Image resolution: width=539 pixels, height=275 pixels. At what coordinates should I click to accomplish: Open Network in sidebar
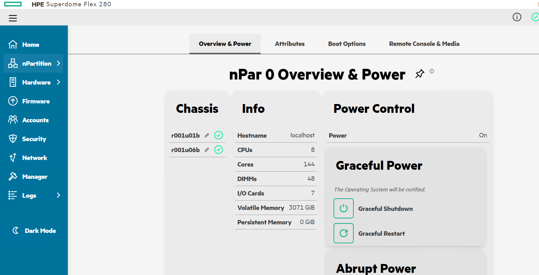[x=35, y=158]
